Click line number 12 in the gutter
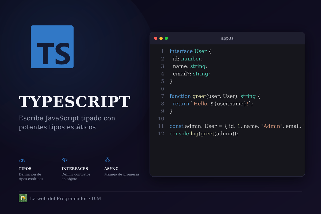Viewport: 321px width, 214px height. (161, 133)
